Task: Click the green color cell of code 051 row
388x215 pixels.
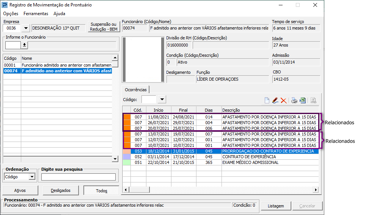Action: point(127,162)
